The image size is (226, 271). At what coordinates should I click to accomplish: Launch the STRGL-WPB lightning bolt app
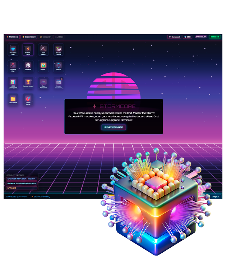(x=28, y=49)
